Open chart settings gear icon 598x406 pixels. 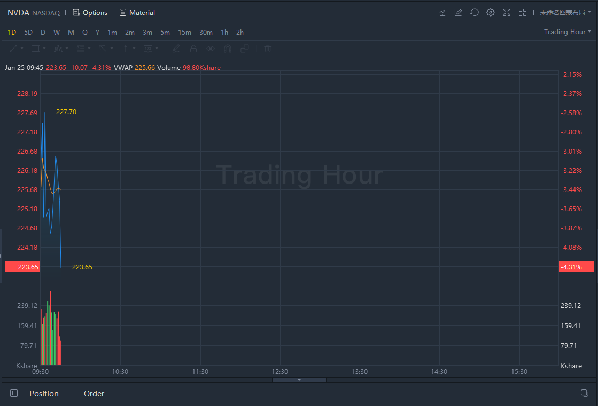pos(491,13)
